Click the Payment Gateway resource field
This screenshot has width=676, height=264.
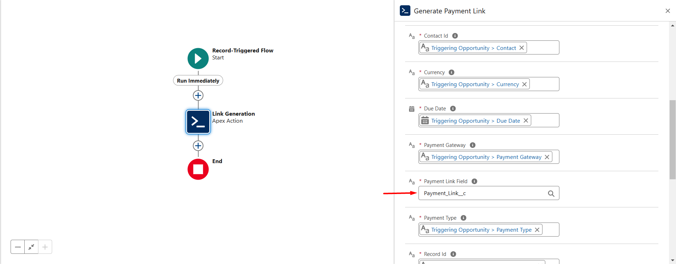[489, 157]
